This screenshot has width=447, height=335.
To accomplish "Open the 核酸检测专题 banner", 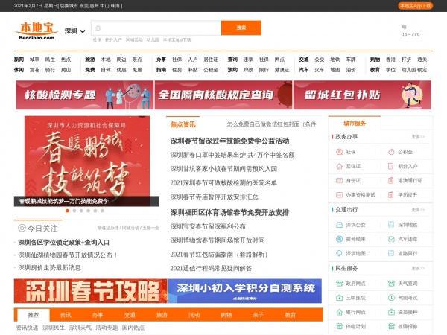I will click(85, 95).
